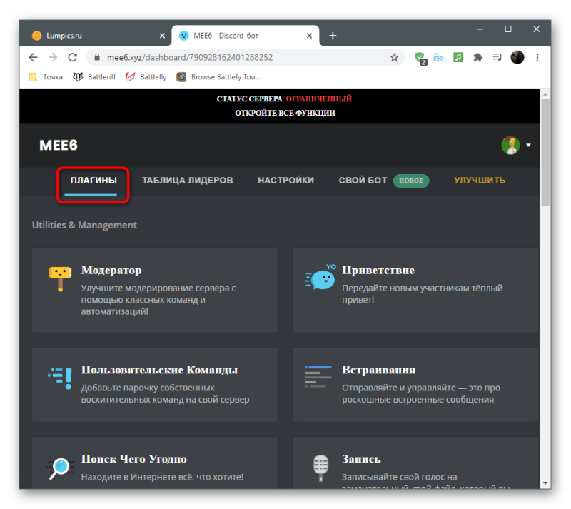The height and width of the screenshot is (509, 571).
Task: Close the MEE6 - Discord-бот tab
Action: pyautogui.click(x=309, y=36)
